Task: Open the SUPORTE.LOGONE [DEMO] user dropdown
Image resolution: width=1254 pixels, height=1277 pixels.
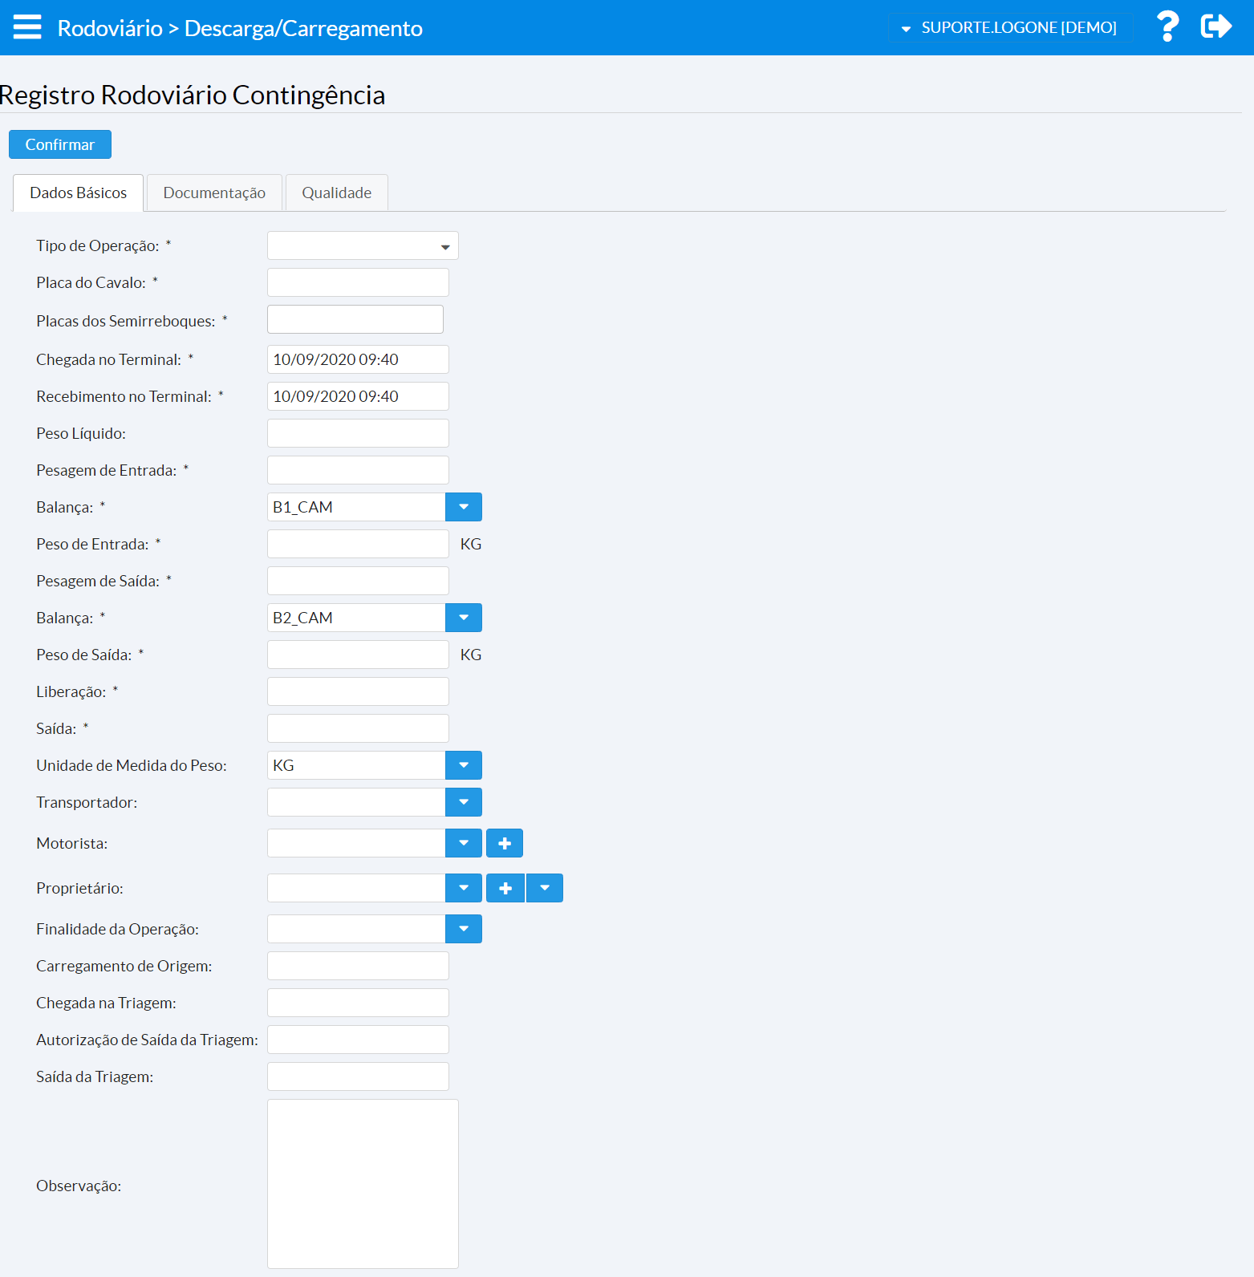Action: pyautogui.click(x=1010, y=28)
